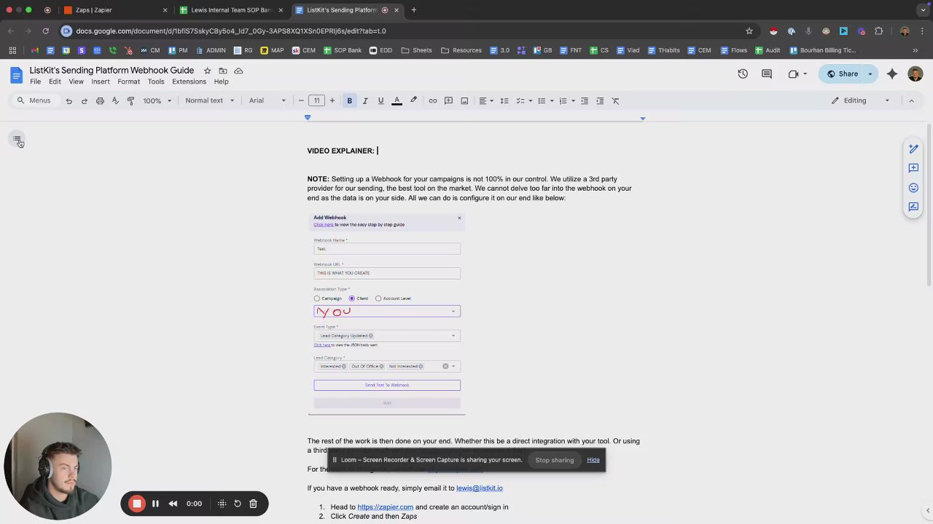Select the Paint format tool
The image size is (933, 524).
[131, 100]
